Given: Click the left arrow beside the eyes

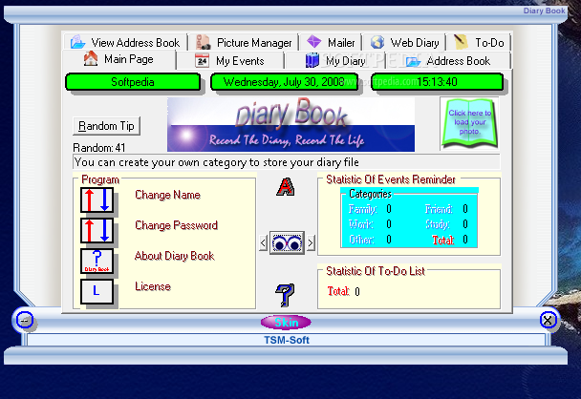Looking at the screenshot, I should pos(263,242).
